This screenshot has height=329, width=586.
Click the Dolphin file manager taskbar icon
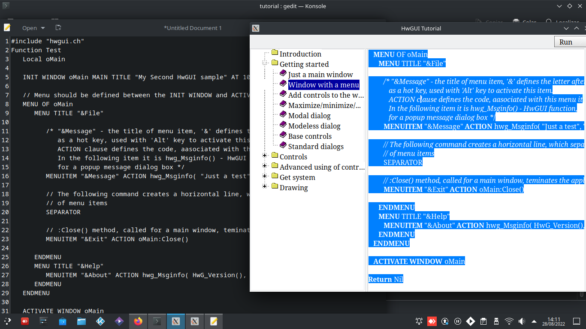click(x=82, y=321)
